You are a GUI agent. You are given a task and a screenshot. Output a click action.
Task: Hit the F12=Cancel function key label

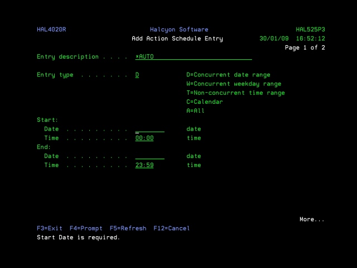pos(171,228)
